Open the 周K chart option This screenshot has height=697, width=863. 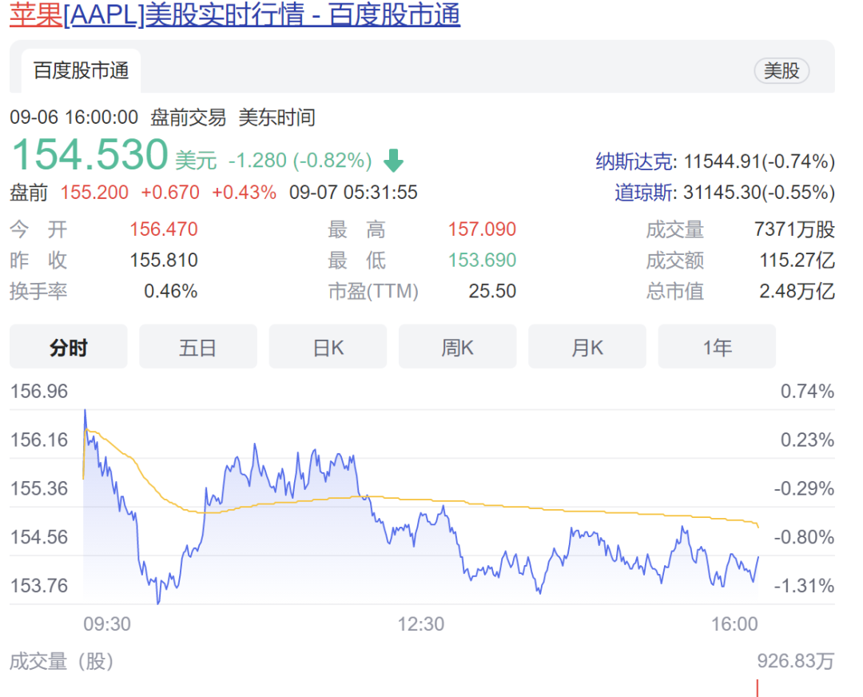point(457,346)
